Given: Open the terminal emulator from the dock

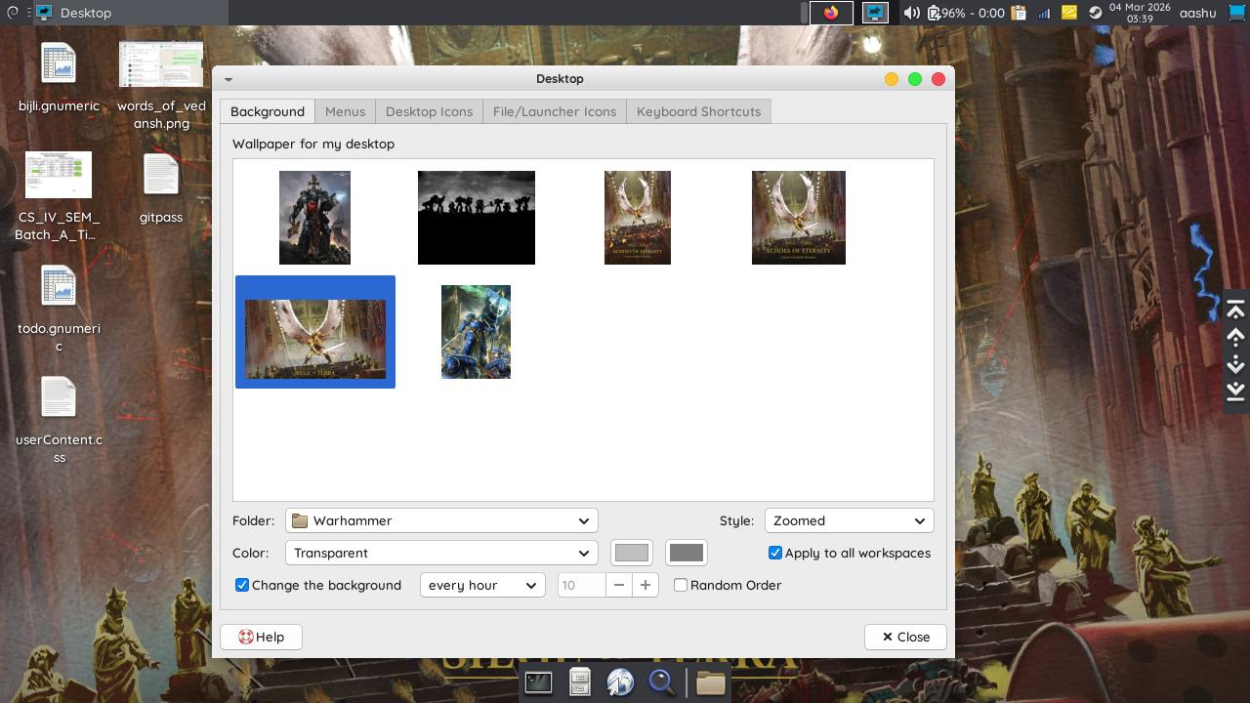Looking at the screenshot, I should (x=538, y=682).
